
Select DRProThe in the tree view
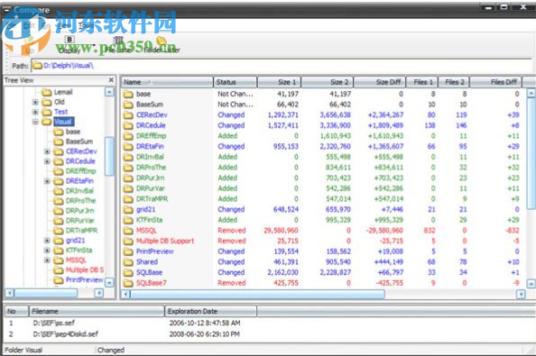pos(80,201)
